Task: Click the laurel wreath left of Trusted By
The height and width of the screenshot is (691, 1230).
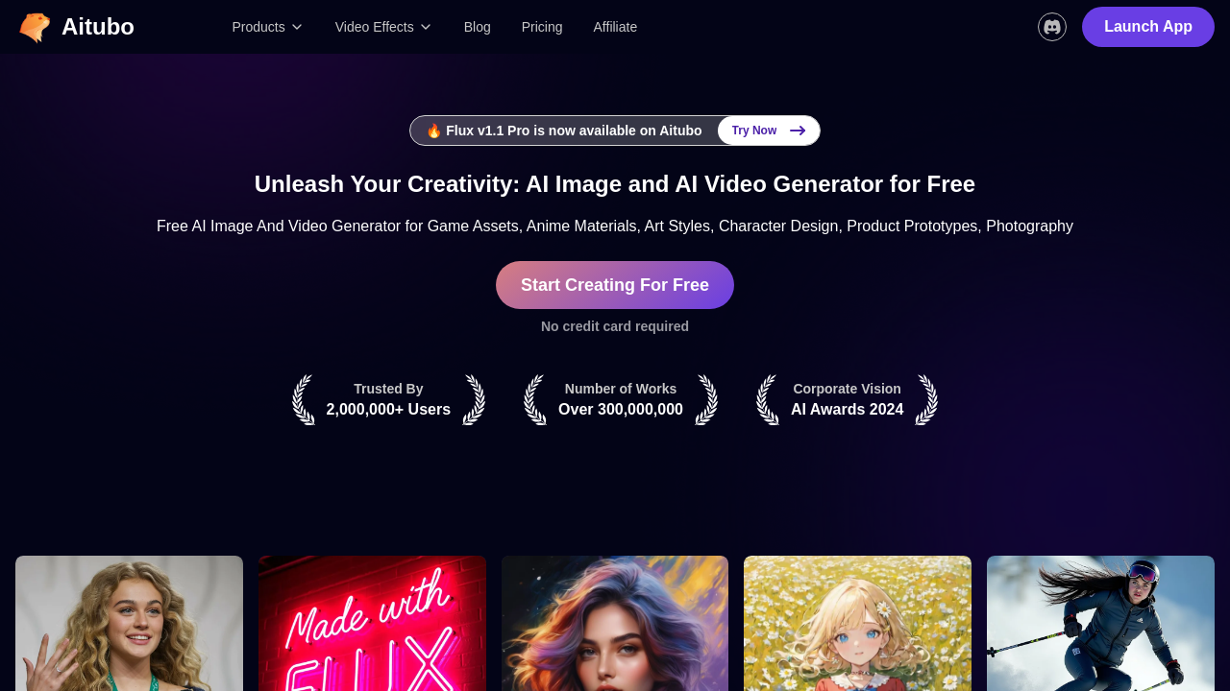Action: coord(304,399)
